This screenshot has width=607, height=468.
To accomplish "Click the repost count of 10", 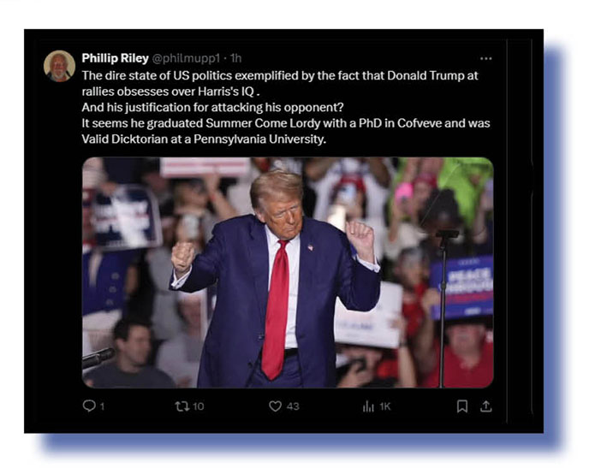I will (199, 406).
